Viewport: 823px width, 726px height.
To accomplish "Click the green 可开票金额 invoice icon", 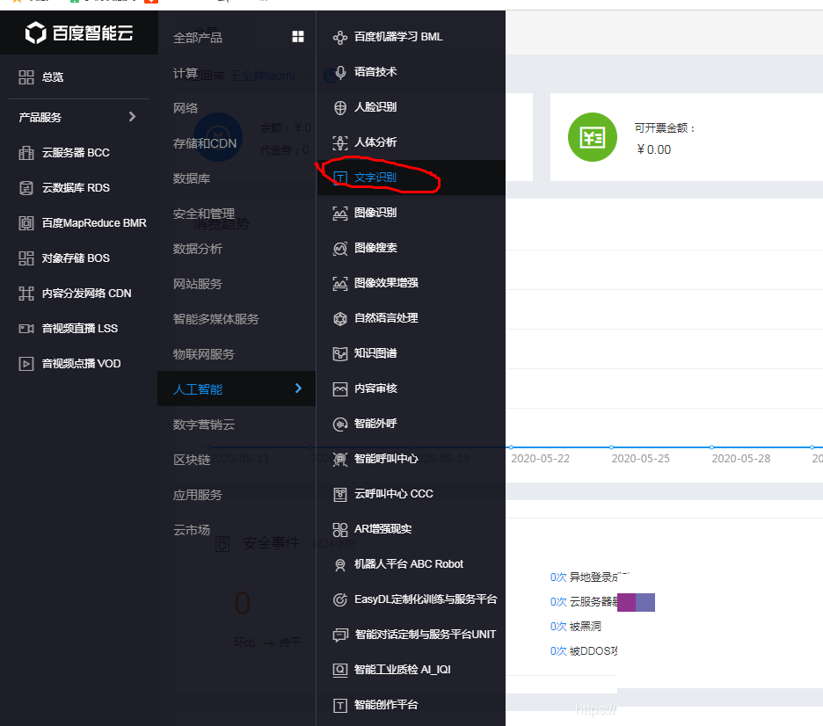I will coord(592,137).
